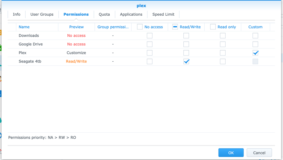Viewport: 283px width, 160px height.
Task: Toggle the Read only header checkbox
Action: pos(213,27)
